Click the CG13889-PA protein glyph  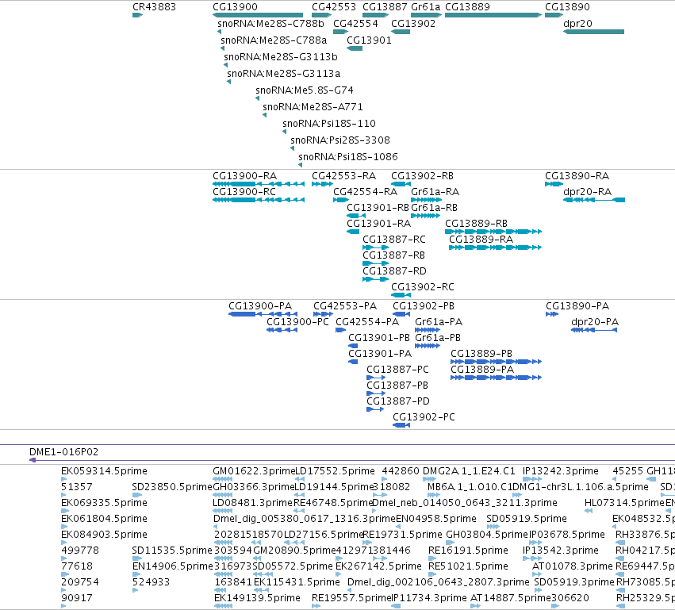tap(496, 378)
